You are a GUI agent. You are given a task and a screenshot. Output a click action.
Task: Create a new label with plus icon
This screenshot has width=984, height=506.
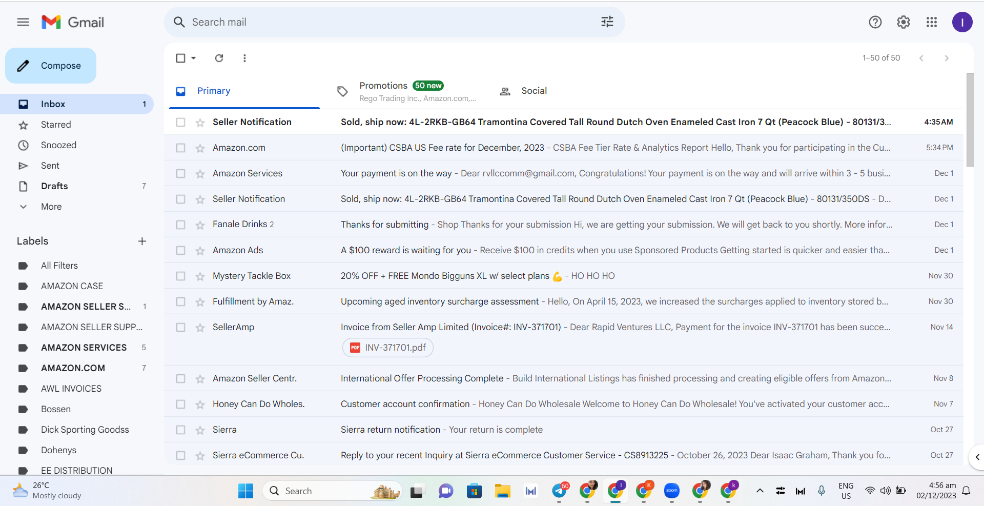pos(142,241)
